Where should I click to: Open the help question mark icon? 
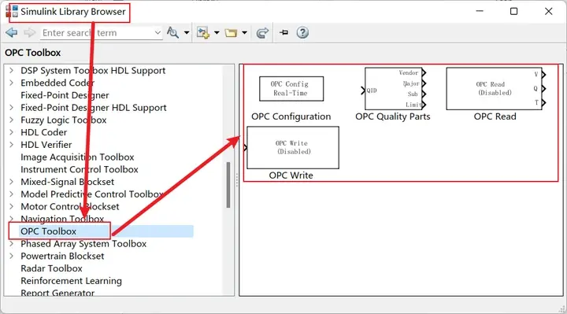[x=302, y=32]
